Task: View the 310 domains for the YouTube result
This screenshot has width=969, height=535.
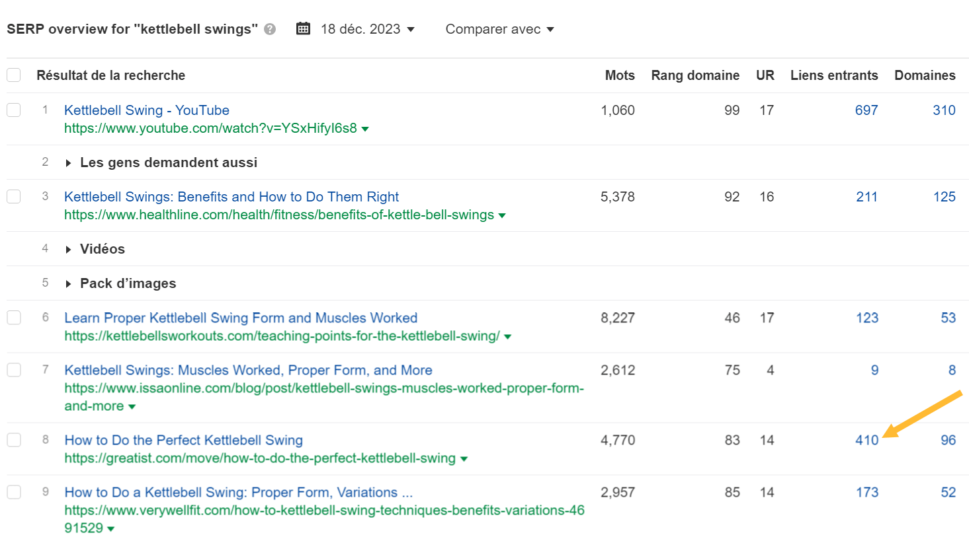Action: (x=944, y=110)
